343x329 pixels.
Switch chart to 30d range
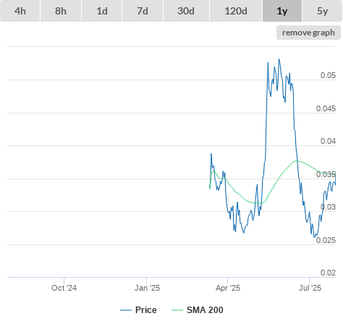(186, 11)
